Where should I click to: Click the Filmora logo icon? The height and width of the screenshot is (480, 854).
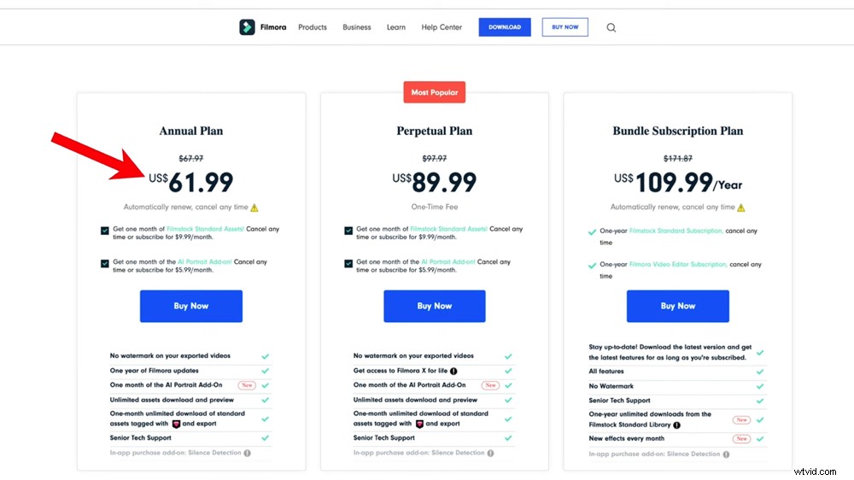(247, 27)
